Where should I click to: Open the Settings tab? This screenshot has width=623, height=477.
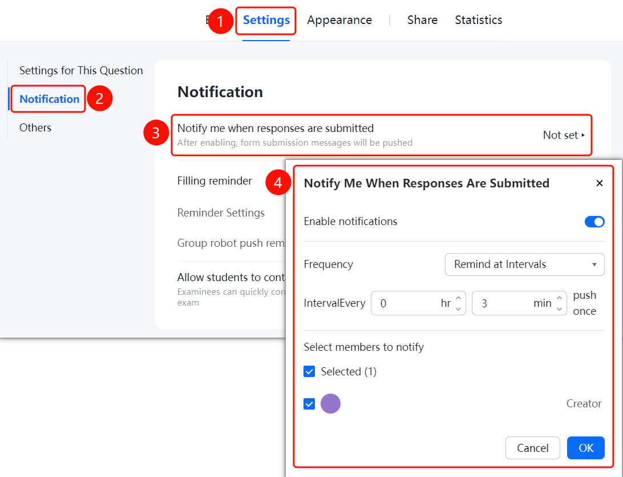pos(266,20)
